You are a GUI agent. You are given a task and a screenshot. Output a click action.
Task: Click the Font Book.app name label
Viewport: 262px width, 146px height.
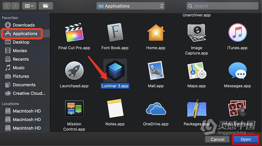point(115,48)
